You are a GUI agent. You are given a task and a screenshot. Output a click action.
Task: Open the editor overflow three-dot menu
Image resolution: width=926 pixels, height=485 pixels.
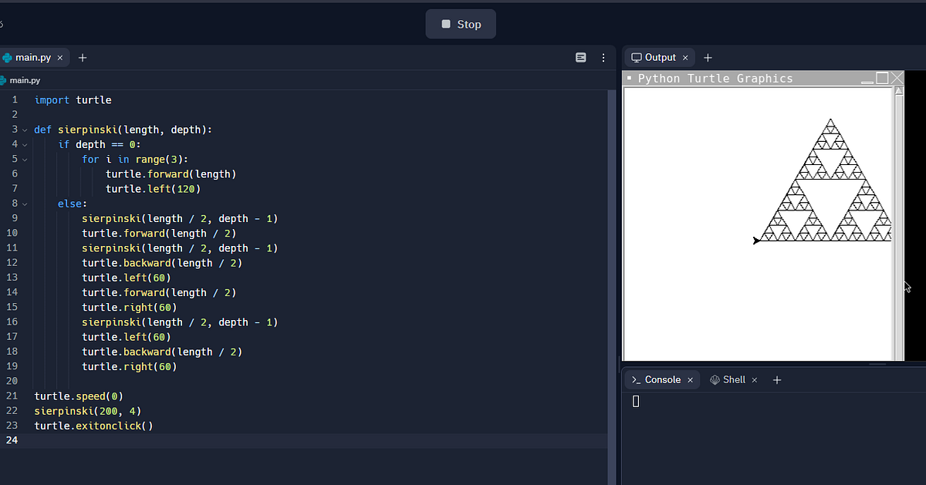(603, 57)
